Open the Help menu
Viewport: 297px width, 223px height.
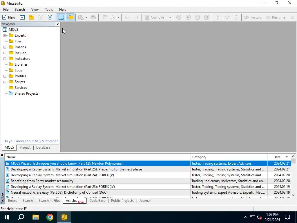63,10
